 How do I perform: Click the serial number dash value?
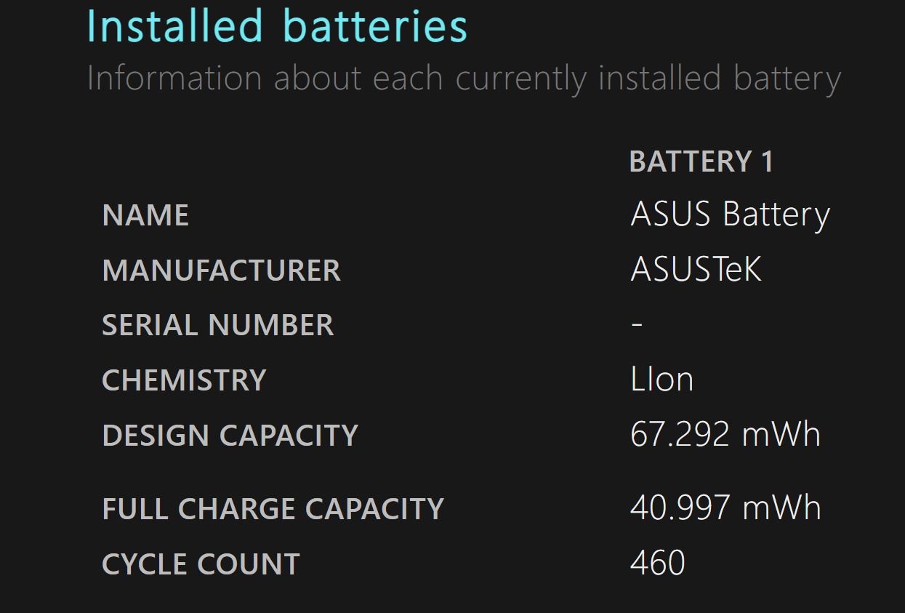(637, 324)
